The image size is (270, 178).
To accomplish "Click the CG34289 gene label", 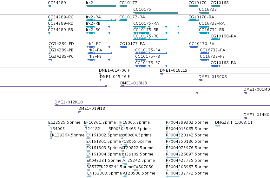I will point(57,3).
